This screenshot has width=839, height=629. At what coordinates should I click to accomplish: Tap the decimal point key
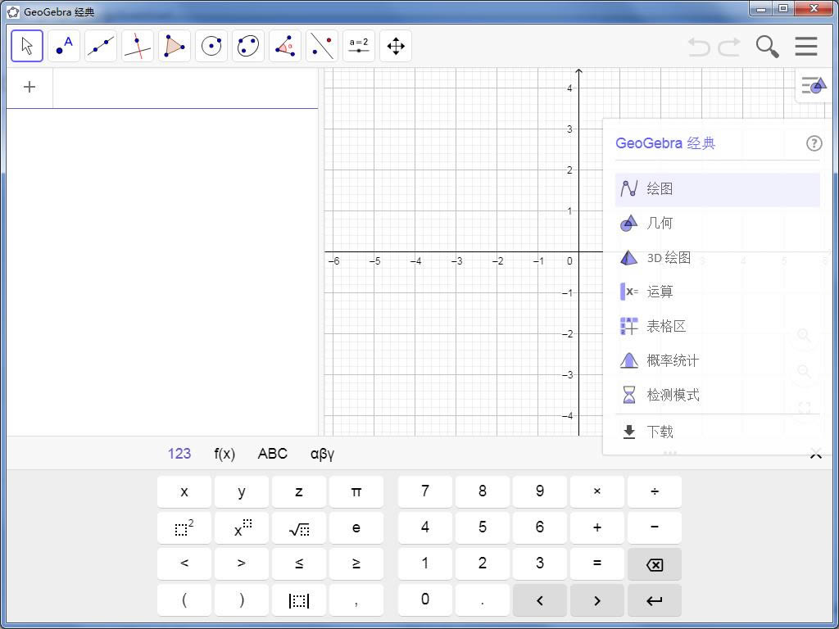point(483,600)
